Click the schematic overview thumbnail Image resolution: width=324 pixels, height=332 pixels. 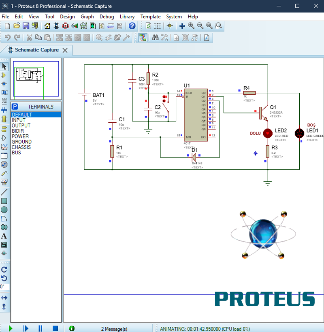[36, 79]
